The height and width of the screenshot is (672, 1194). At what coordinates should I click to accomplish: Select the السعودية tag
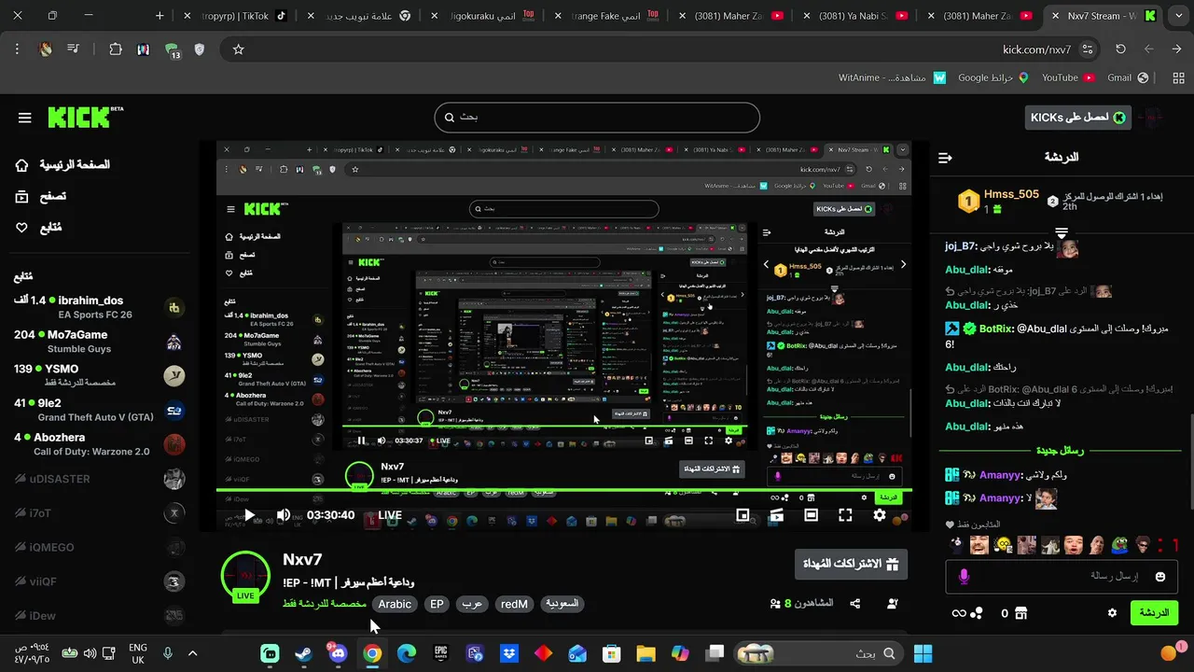(562, 604)
